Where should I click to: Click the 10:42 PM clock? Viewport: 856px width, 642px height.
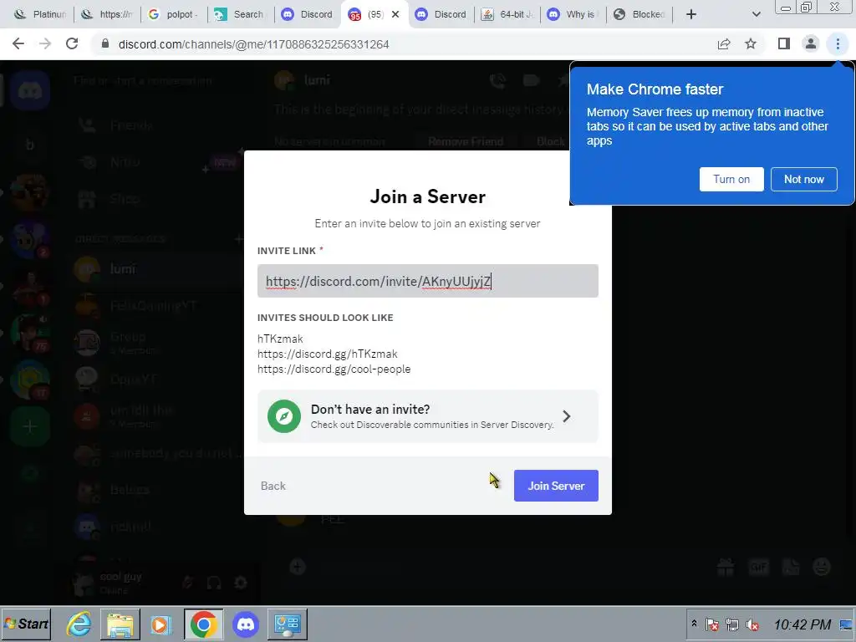[802, 624]
